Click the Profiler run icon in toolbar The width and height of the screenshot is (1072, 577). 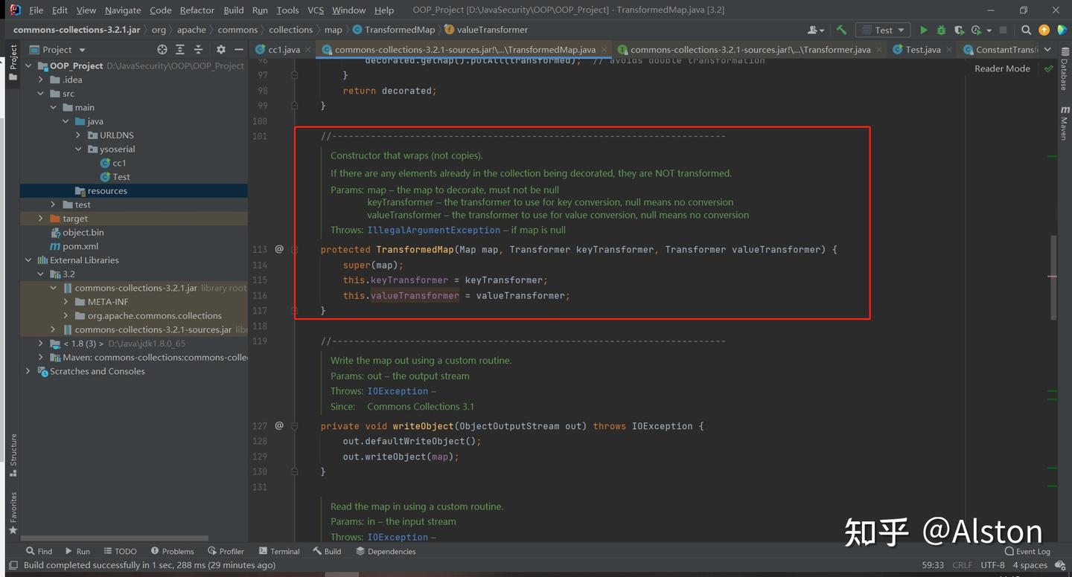pyautogui.click(x=976, y=30)
